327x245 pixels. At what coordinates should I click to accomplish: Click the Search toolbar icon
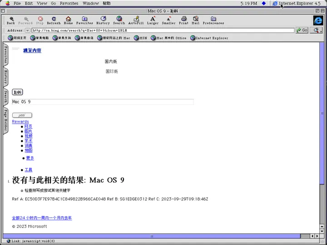click(x=119, y=20)
